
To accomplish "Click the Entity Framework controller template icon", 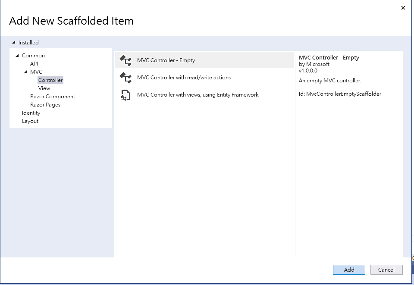I will tap(125, 95).
